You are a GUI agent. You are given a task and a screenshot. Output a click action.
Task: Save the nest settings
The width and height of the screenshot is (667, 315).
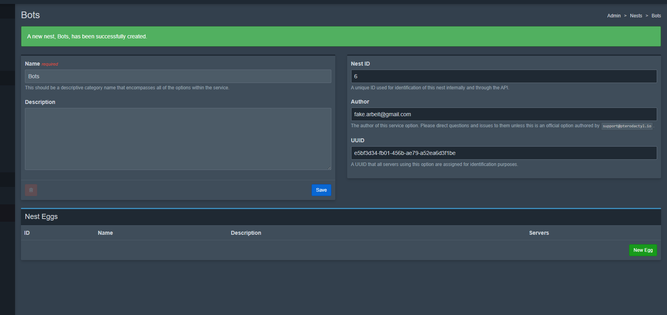321,190
